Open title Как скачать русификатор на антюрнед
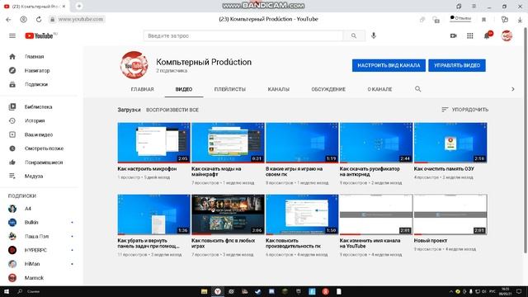The height and width of the screenshot is (297, 528). tap(370, 172)
